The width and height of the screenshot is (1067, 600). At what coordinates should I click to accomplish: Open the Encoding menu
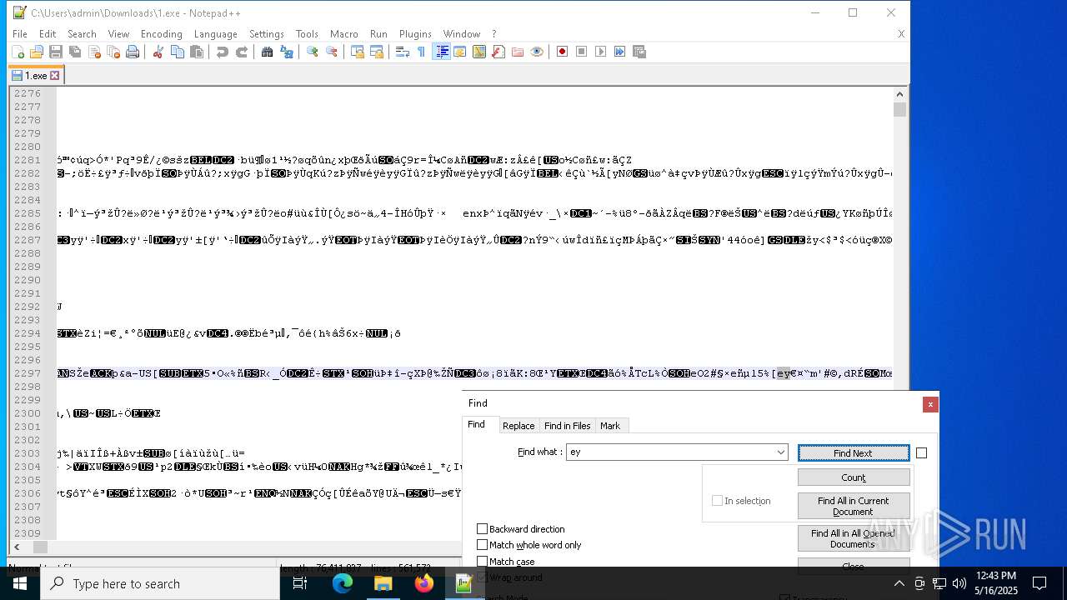pyautogui.click(x=161, y=34)
